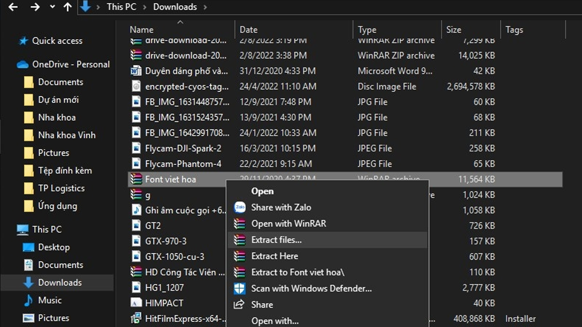
Task: Click Scan with Windows Defender
Action: [x=311, y=288]
